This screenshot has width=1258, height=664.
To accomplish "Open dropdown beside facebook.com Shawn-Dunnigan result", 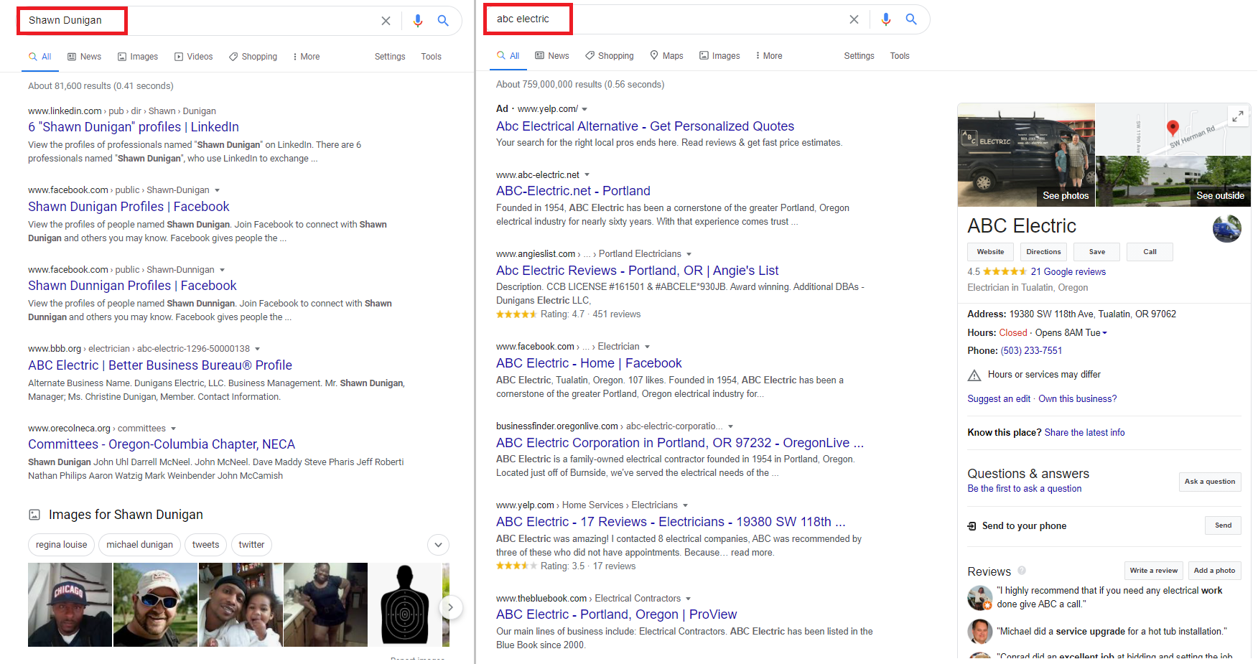I will 222,270.
